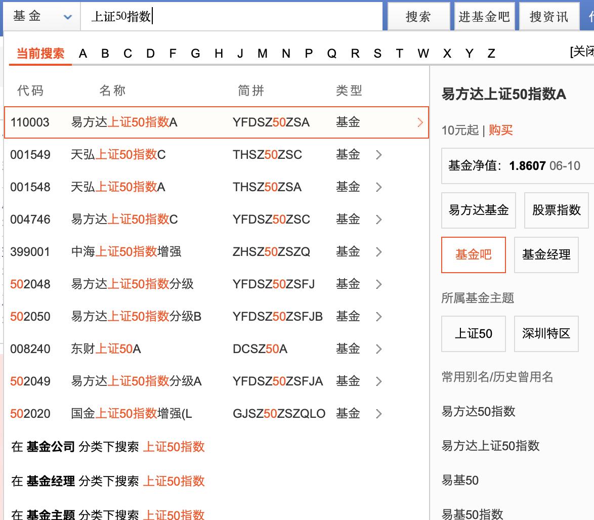
Task: Expand details for 国金上证50指数增强 row
Action: pyautogui.click(x=378, y=413)
